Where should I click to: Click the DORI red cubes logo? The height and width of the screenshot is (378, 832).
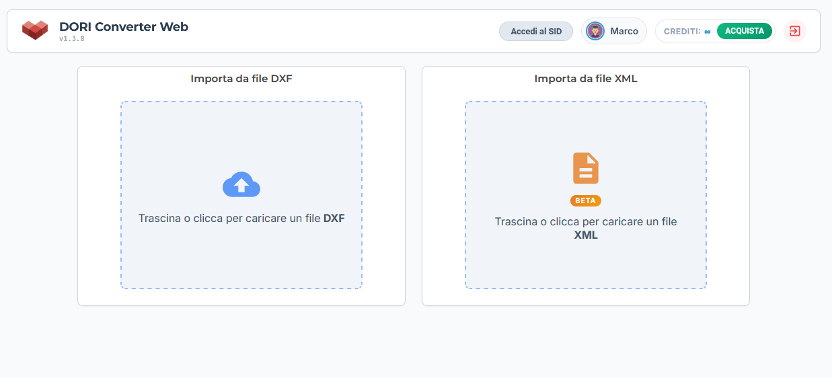coord(35,30)
